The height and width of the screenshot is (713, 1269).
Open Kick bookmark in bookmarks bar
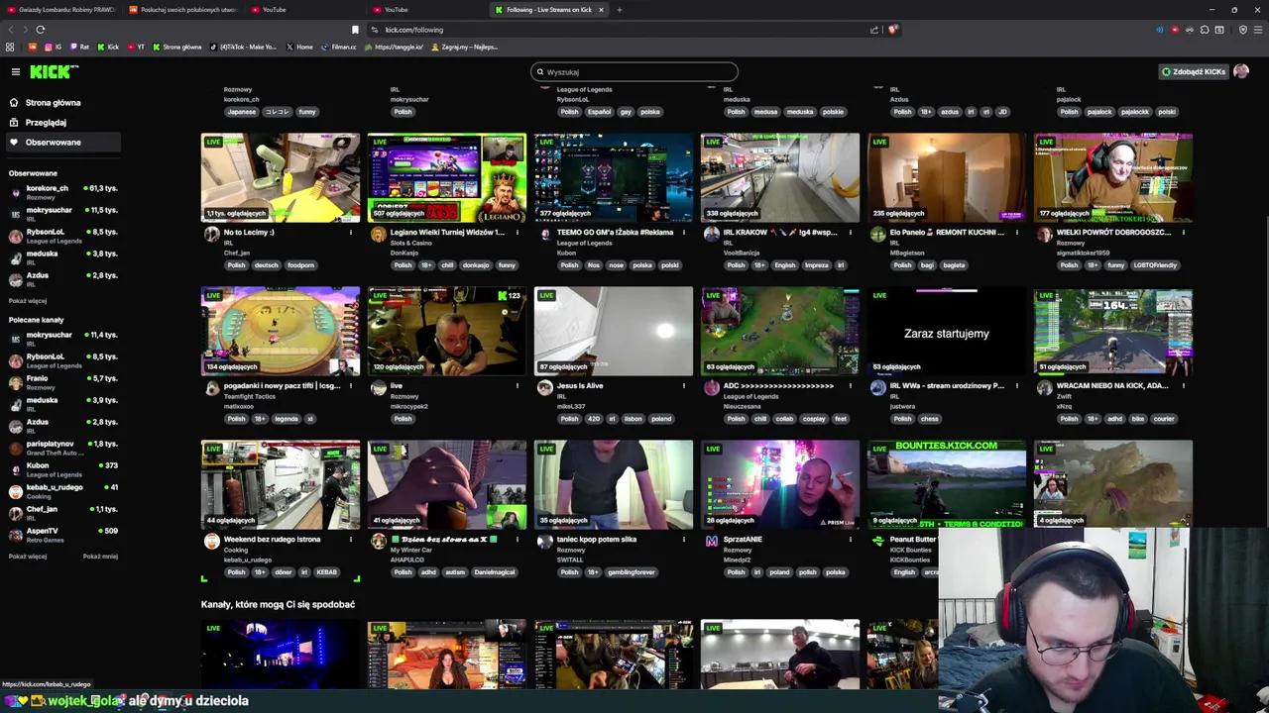[108, 47]
